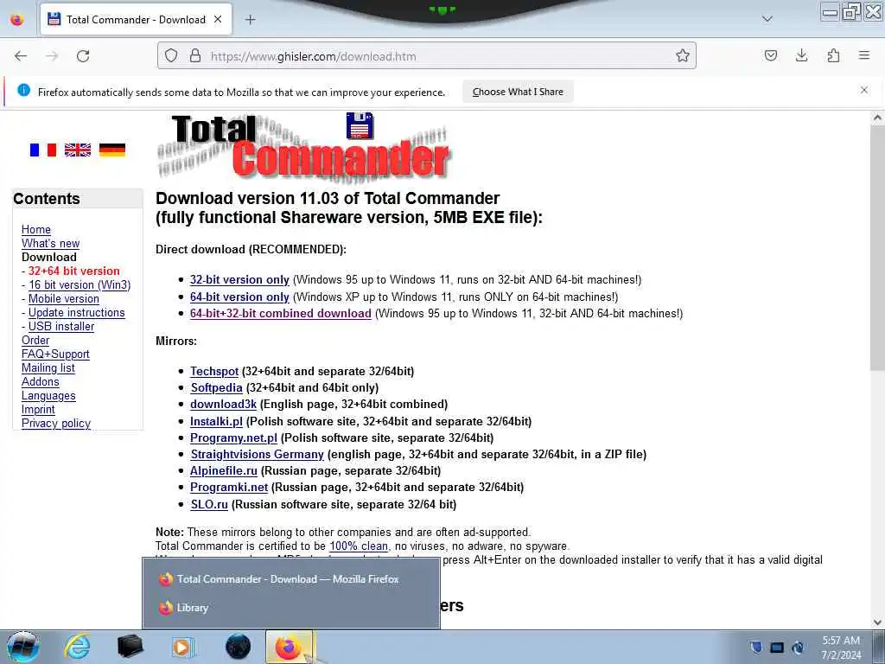
Task: Click the dark globe taskbar icon
Action: click(238, 647)
